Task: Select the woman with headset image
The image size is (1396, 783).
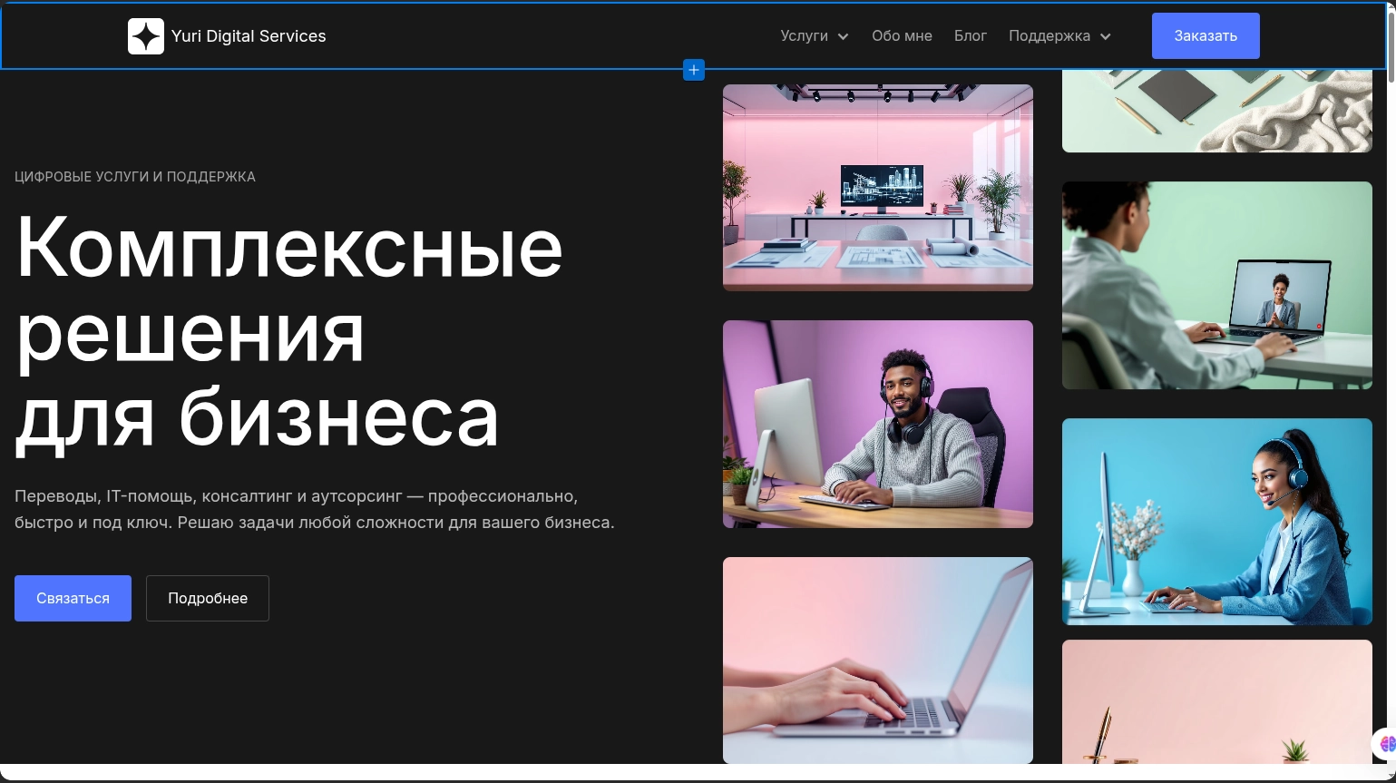Action: (1216, 521)
